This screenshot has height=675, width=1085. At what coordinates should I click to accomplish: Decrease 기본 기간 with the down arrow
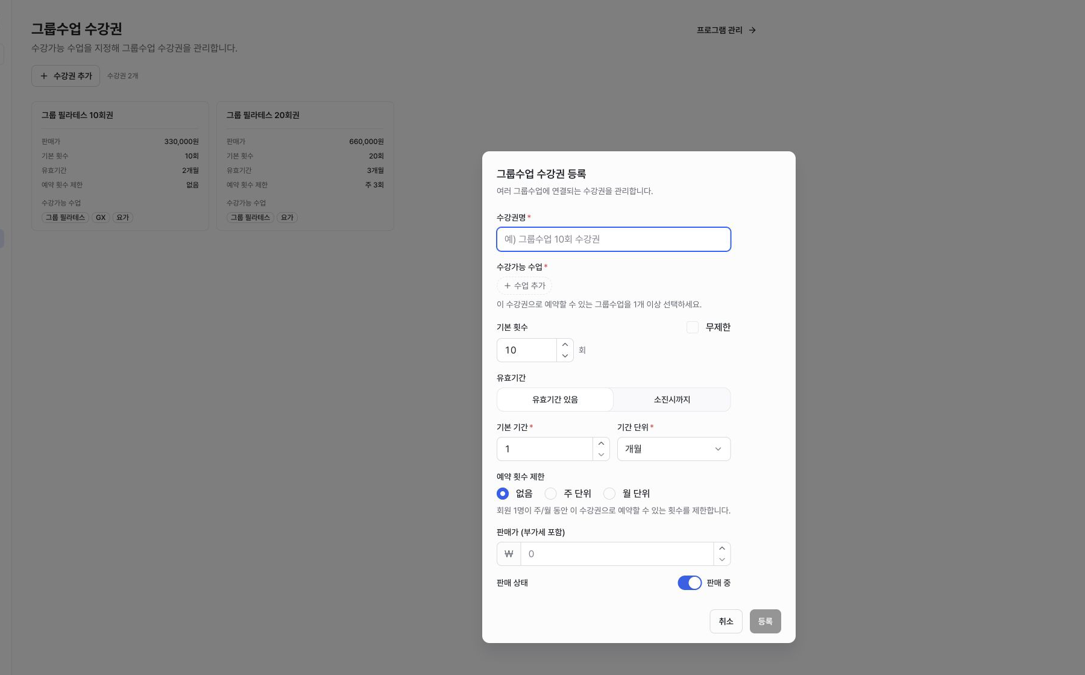(601, 454)
